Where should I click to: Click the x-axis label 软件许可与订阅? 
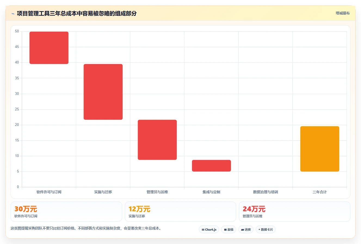click(49, 192)
